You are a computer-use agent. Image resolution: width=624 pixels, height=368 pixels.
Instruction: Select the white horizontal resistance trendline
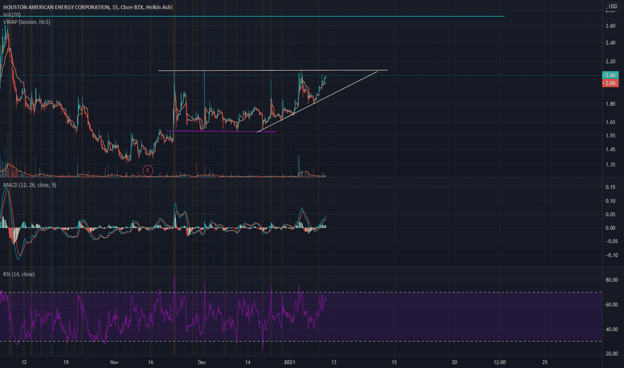[x=272, y=70]
